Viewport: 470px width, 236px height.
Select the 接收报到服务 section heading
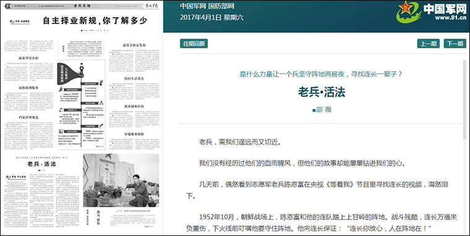pyautogui.click(x=28, y=88)
